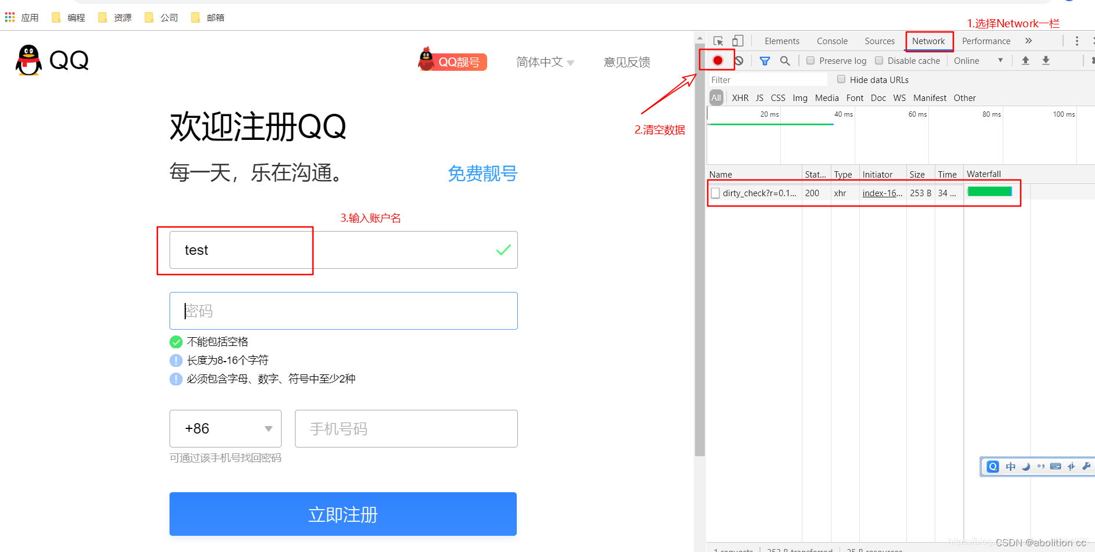Show more DevTools tabs chevron
Screen dimensions: 1095x552
[x=1028, y=41]
